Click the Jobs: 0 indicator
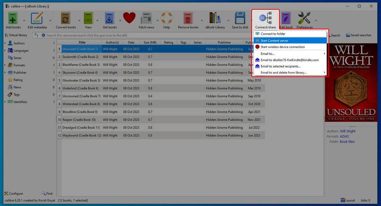This screenshot has width=381, height=206. [x=365, y=200]
